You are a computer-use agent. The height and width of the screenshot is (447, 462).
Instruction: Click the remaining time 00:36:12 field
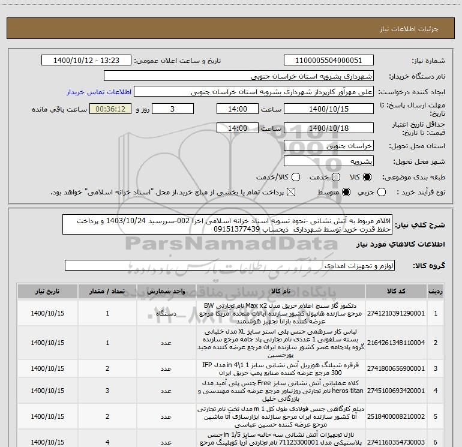click(x=110, y=109)
